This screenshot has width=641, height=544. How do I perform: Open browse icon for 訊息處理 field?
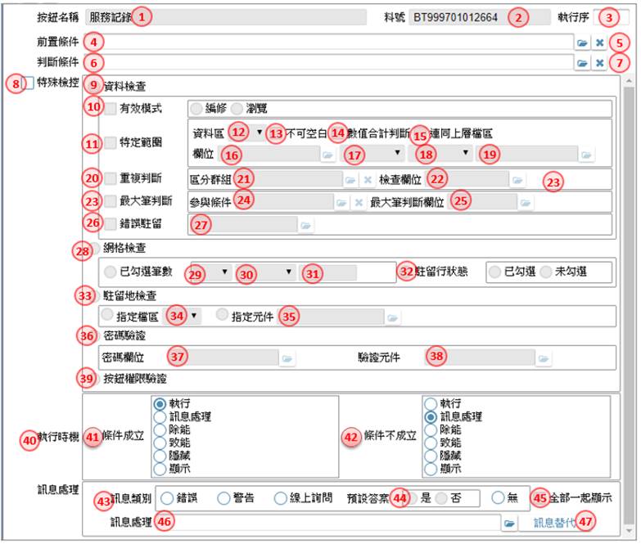pos(509,524)
